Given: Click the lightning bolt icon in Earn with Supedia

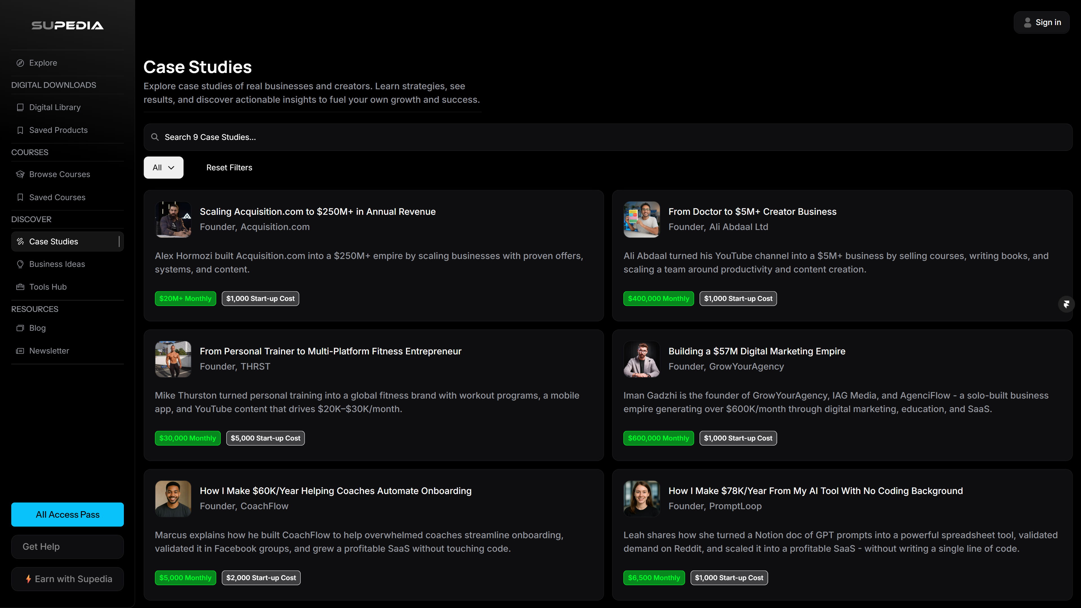Looking at the screenshot, I should [28, 579].
